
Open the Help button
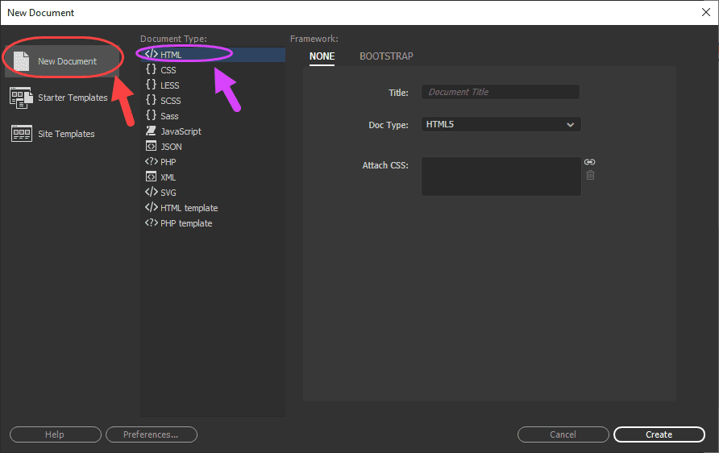click(55, 434)
